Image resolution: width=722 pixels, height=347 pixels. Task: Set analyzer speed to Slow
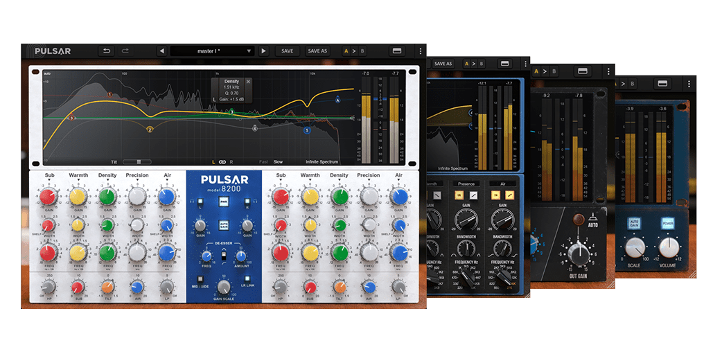pos(278,162)
